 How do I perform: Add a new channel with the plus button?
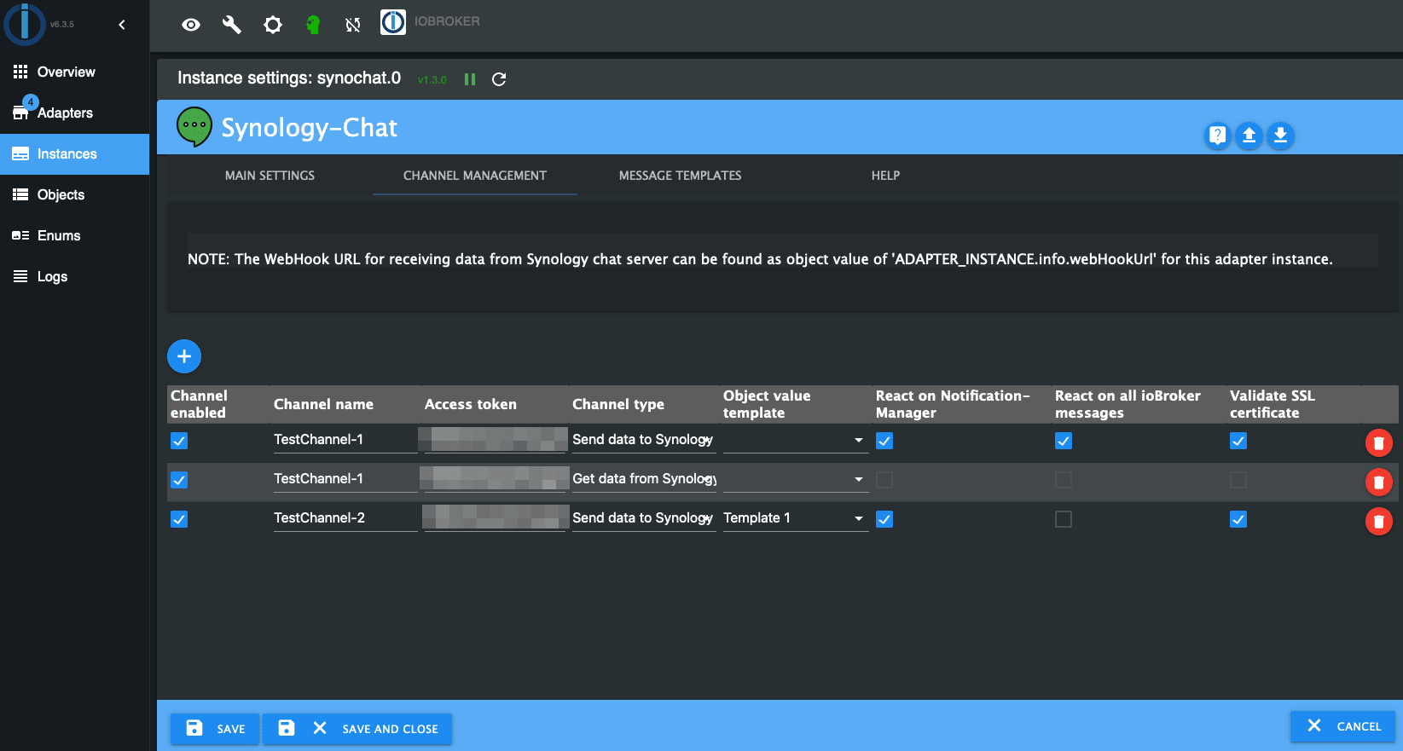[x=184, y=356]
